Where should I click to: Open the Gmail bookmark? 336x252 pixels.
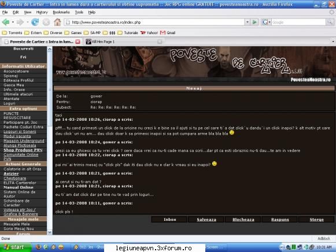(168, 33)
